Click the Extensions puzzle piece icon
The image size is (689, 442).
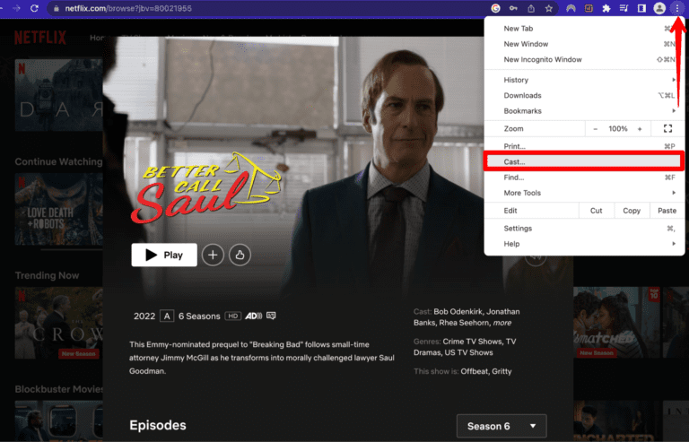pyautogui.click(x=606, y=8)
